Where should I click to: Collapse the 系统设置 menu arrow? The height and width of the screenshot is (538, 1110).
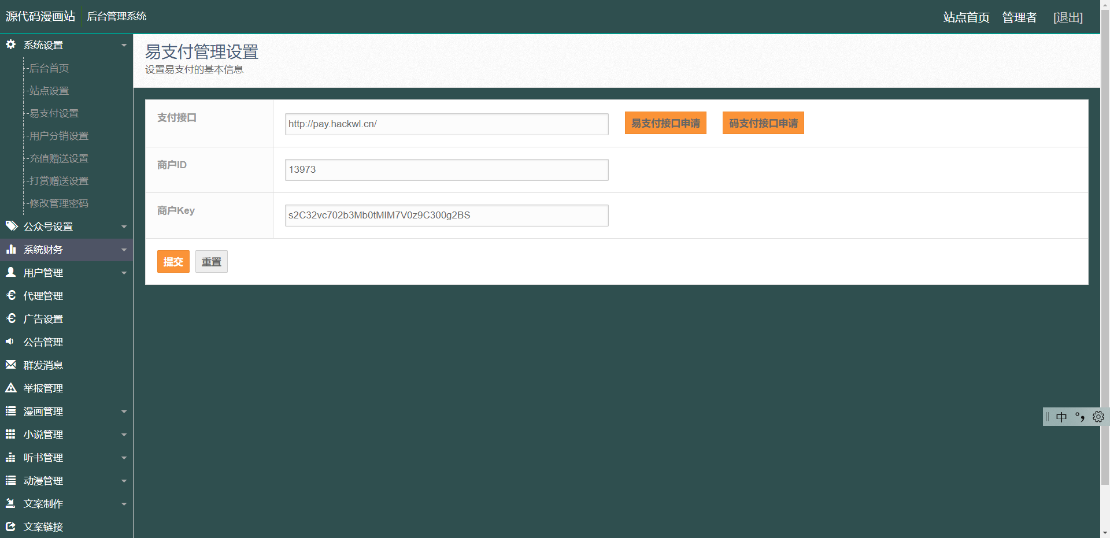[124, 45]
